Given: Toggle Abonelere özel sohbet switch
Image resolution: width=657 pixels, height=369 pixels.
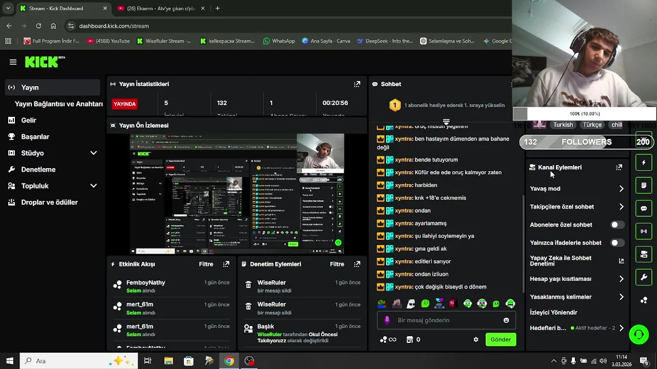Looking at the screenshot, I should point(617,224).
